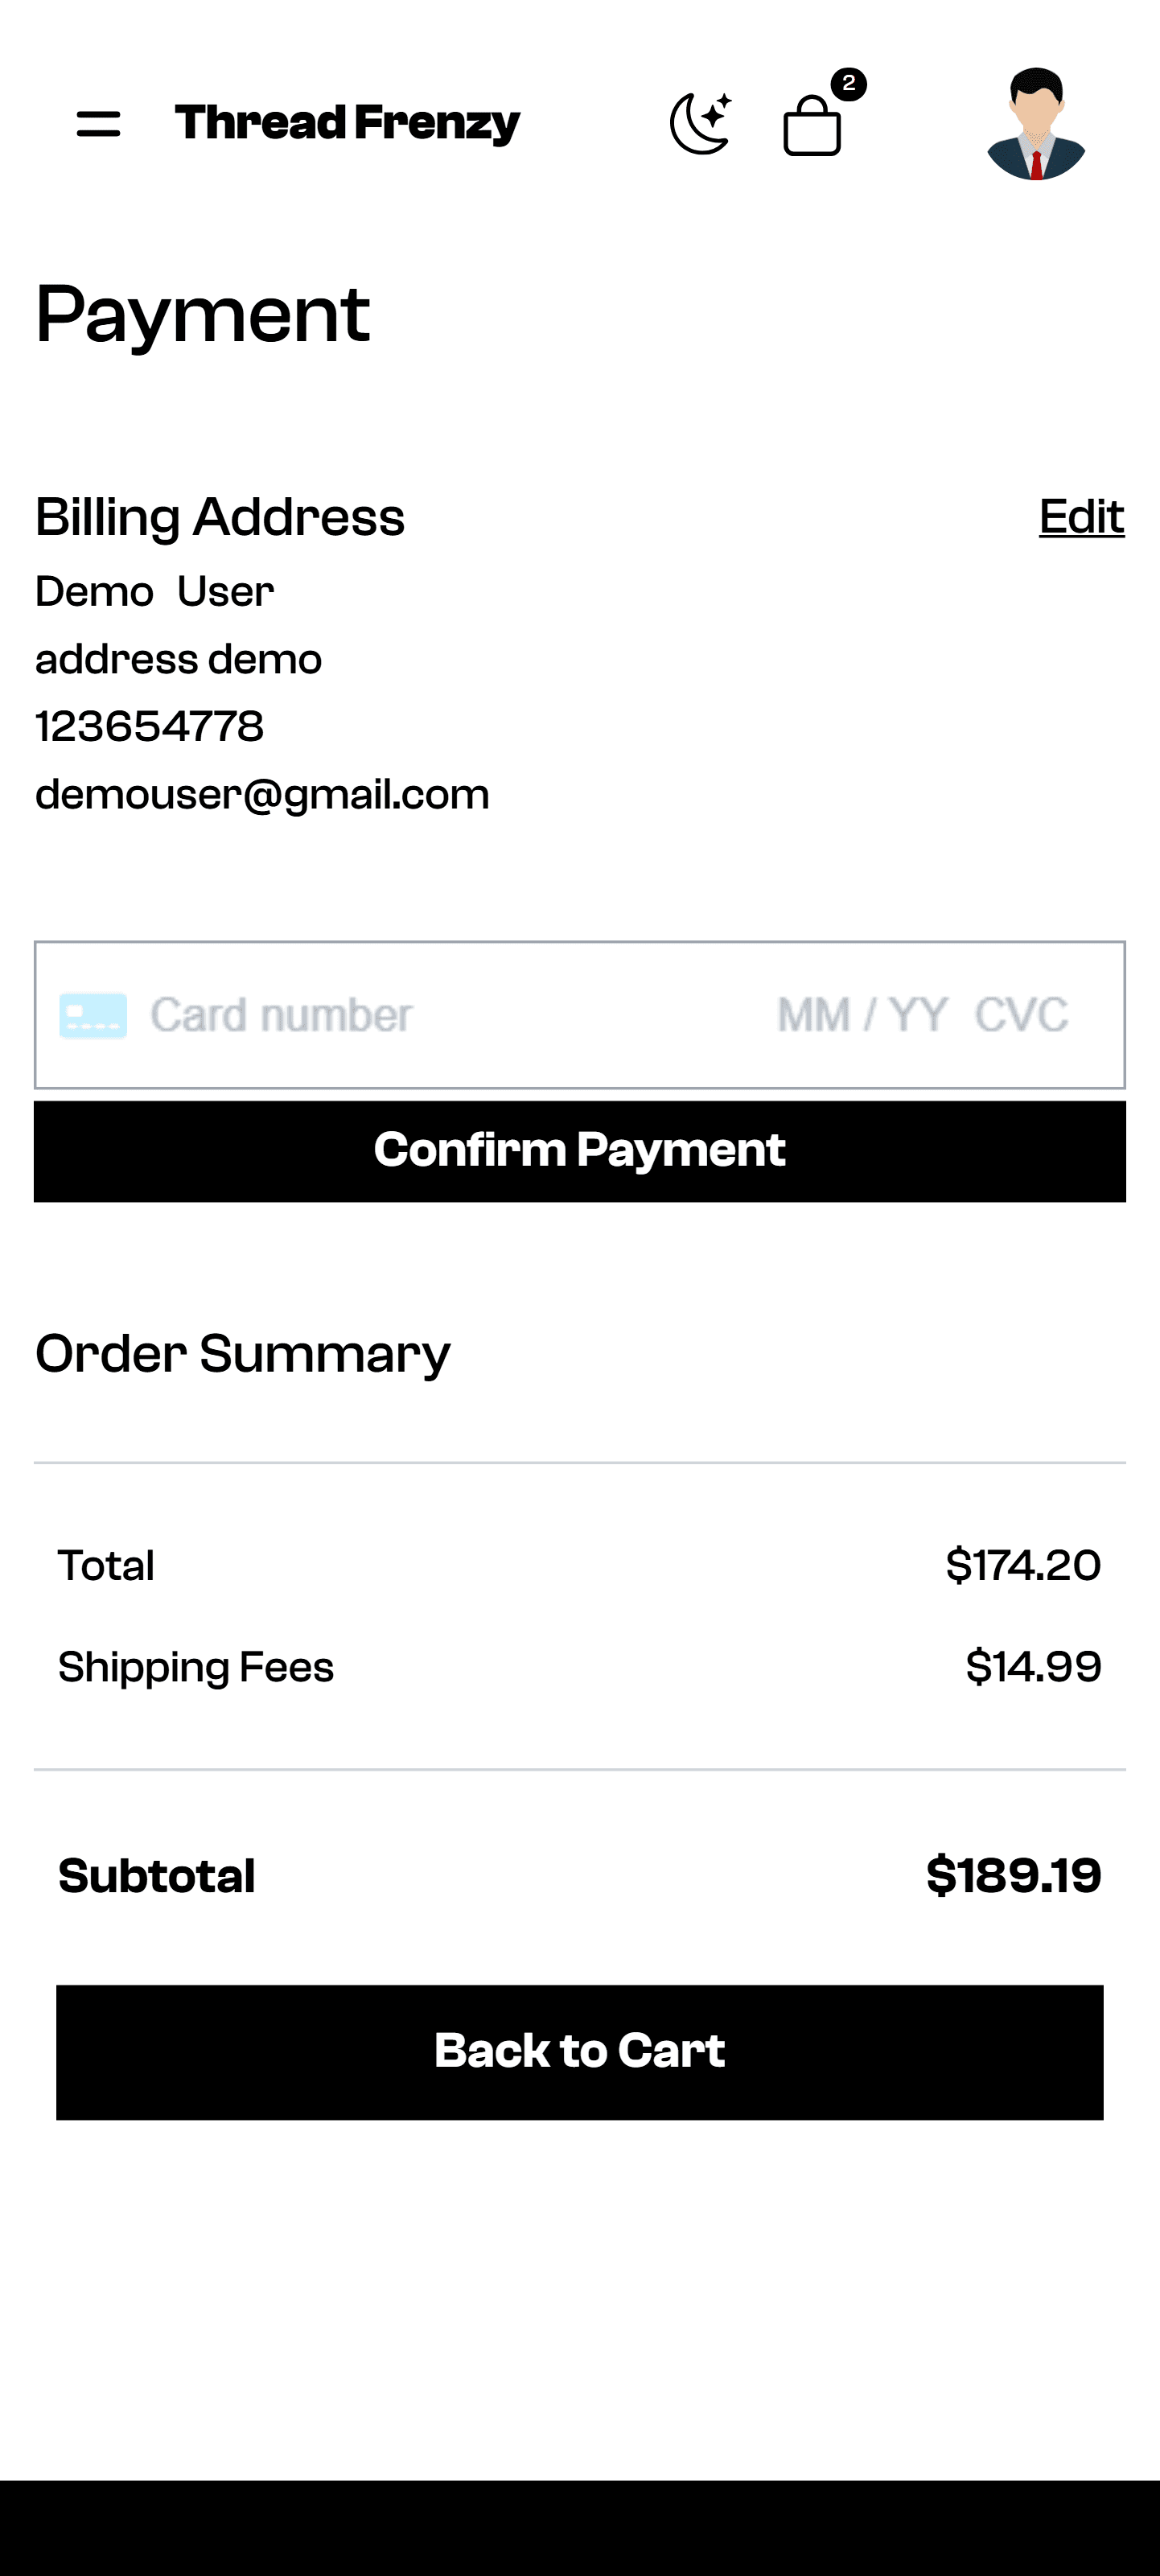Click the credit card icon
This screenshot has width=1160, height=2576.
click(93, 1016)
